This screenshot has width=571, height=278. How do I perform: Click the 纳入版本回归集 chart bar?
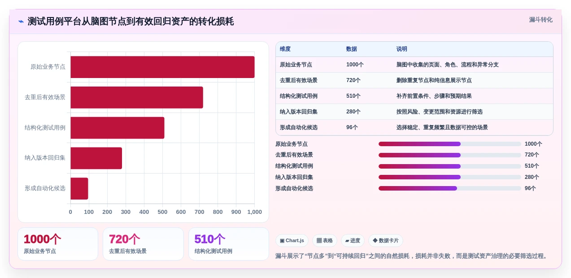click(x=96, y=158)
